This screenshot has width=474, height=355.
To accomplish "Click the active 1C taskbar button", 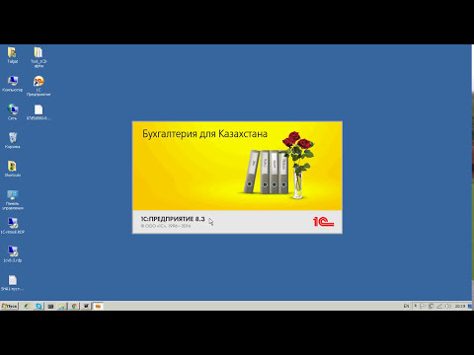I will click(x=98, y=306).
